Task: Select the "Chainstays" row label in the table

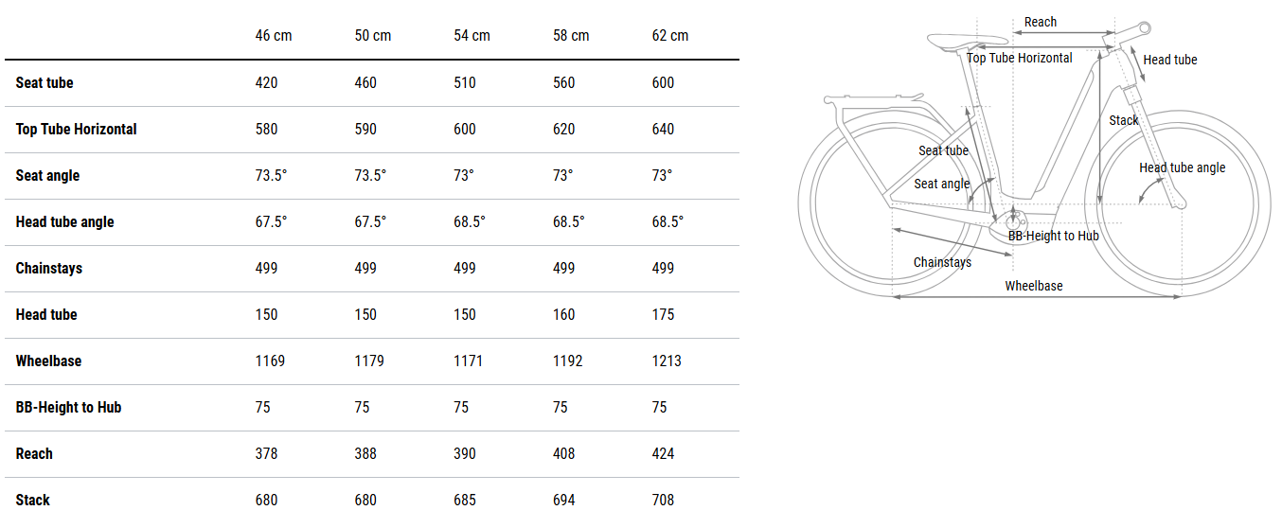Action: (49, 268)
